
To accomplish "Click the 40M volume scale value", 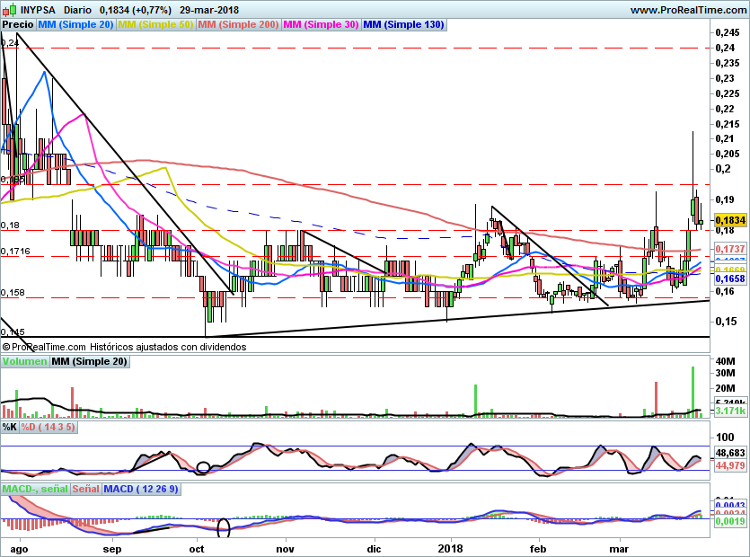I will [x=726, y=361].
